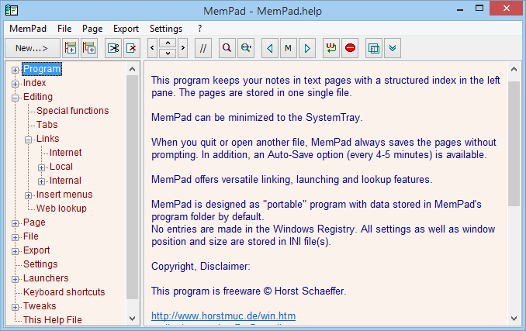The width and height of the screenshot is (526, 331).
Task: Add new subpage icon in toolbar
Action: (89, 48)
